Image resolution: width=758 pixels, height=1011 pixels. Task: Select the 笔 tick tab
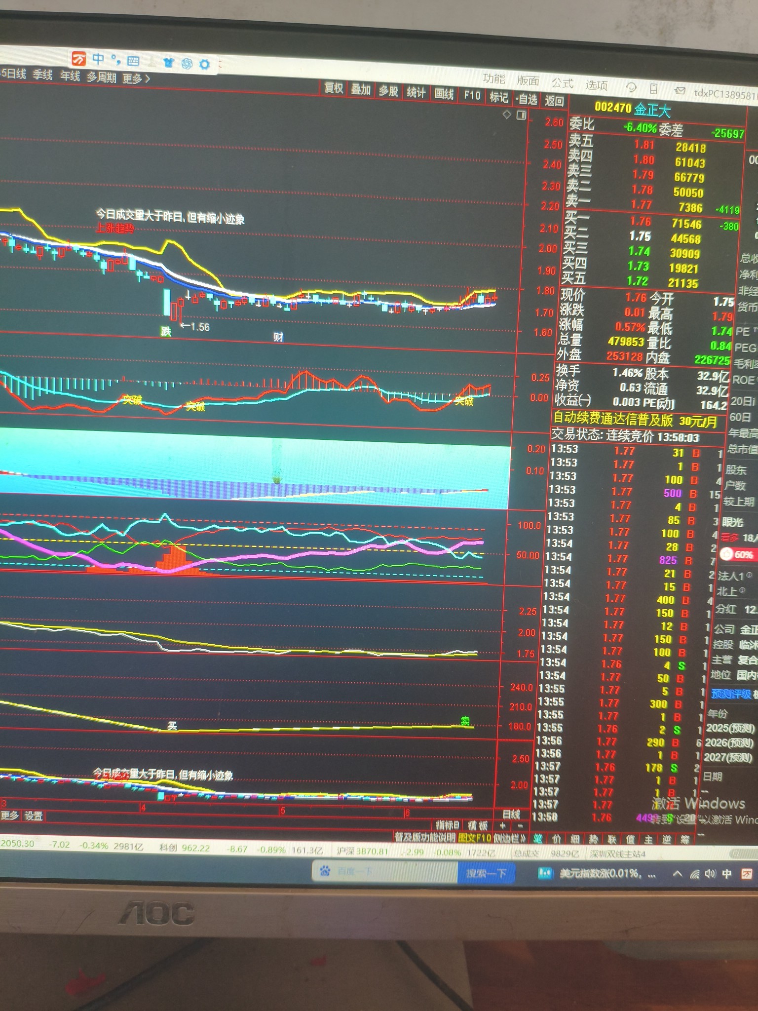coord(538,839)
